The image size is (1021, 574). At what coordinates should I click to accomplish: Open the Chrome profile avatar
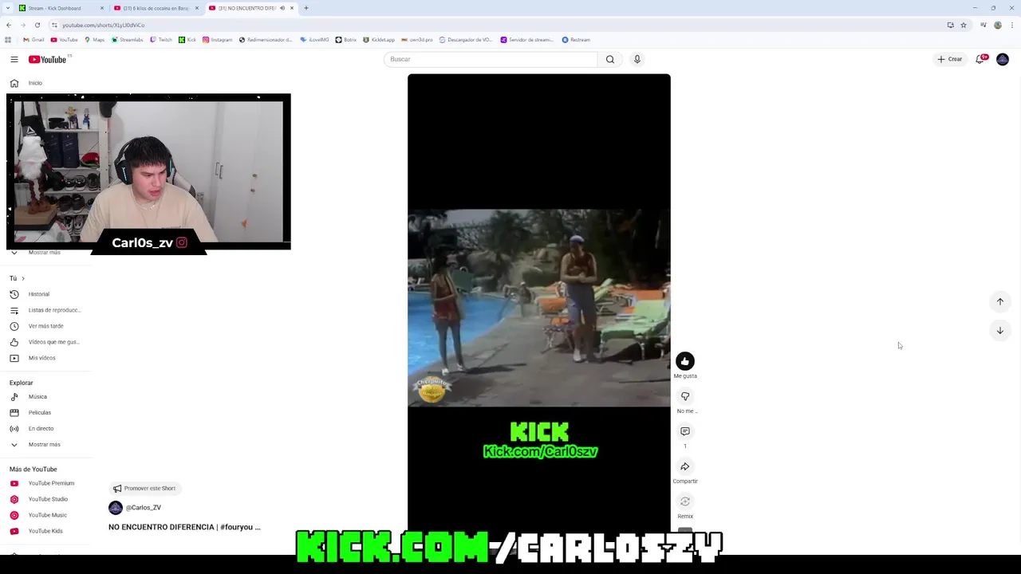[998, 25]
